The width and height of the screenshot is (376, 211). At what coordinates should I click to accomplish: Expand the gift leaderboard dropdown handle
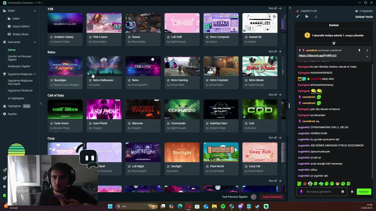334,43
